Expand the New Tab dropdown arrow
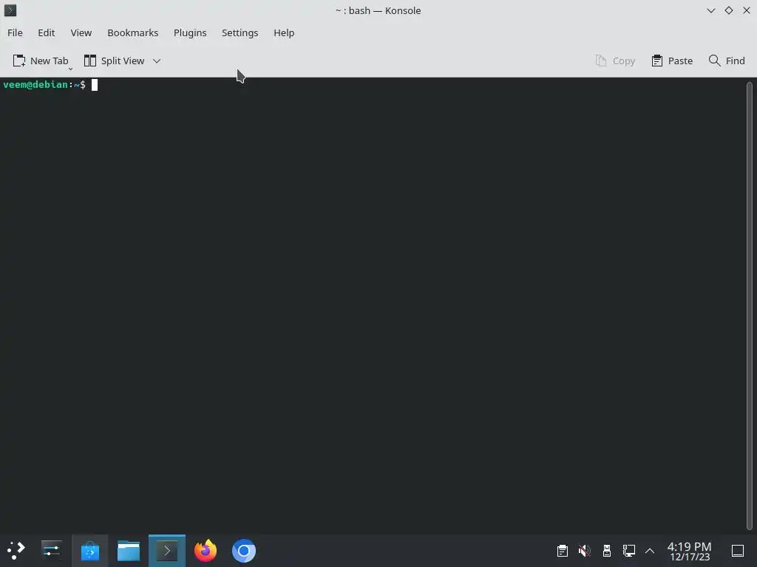The image size is (757, 567). (70, 69)
